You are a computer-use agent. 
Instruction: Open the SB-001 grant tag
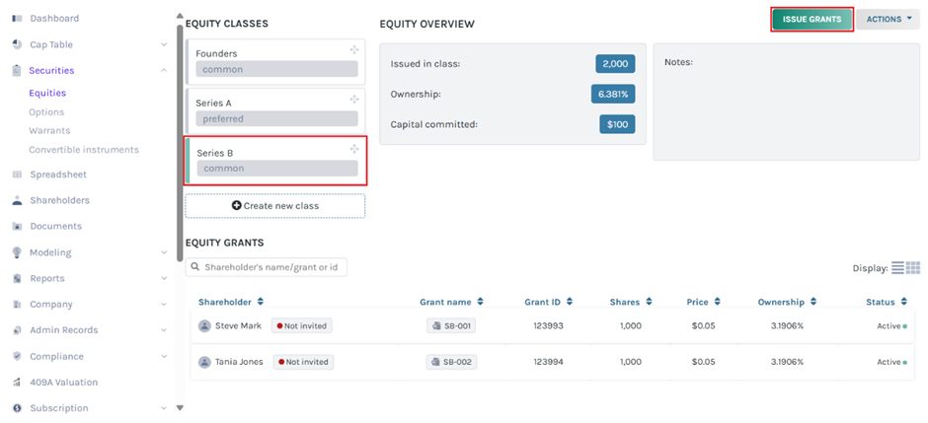pos(451,325)
